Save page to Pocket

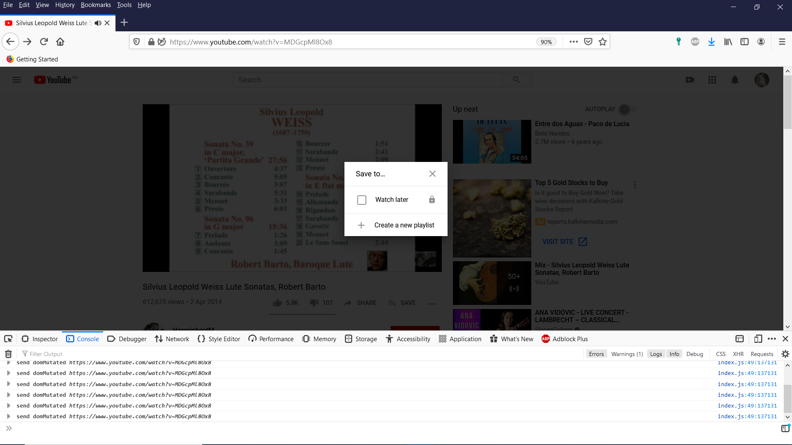pos(588,42)
